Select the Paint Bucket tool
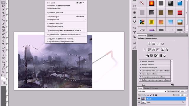 coord(3,37)
